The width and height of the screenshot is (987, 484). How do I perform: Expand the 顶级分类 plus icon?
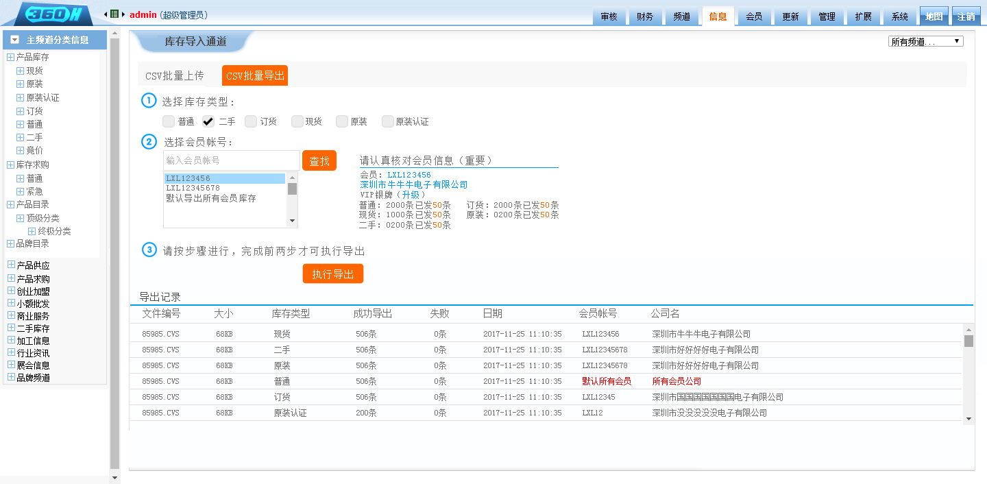pyautogui.click(x=20, y=218)
